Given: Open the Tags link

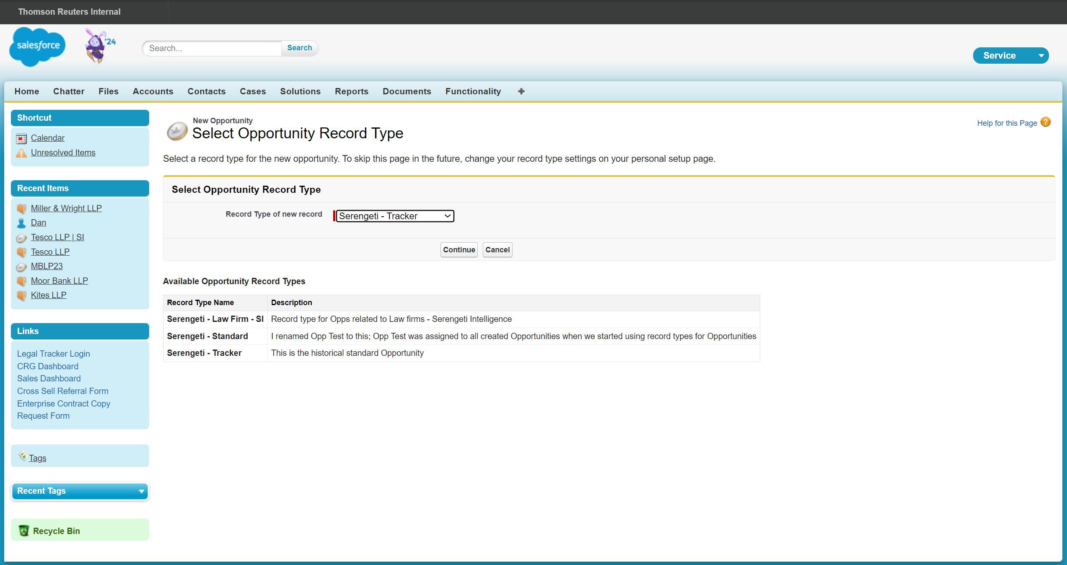Looking at the screenshot, I should point(38,458).
